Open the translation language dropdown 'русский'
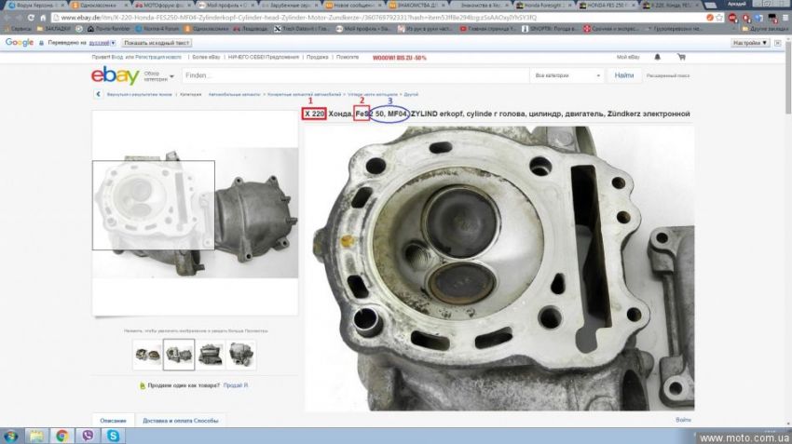Image resolution: width=792 pixels, height=444 pixels. click(102, 43)
